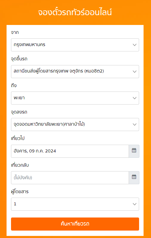The width and height of the screenshot is (151, 238).
Task: Click the กรุงเทพมหานคร selected text
Action: 29,45
